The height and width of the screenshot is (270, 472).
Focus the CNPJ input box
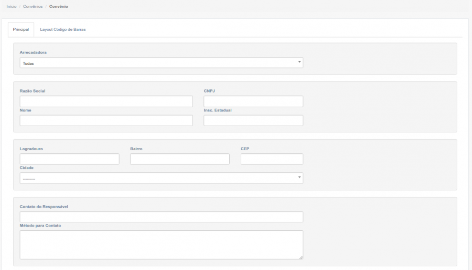(x=253, y=102)
